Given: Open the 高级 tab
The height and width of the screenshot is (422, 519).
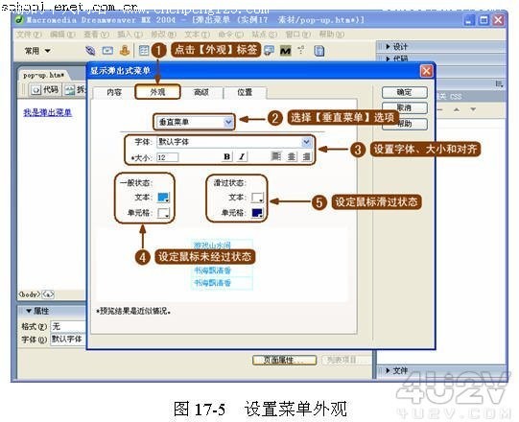Looking at the screenshot, I should (201, 92).
